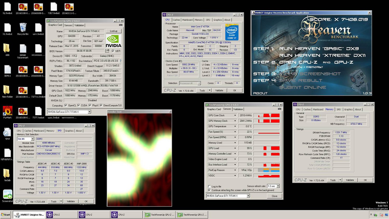Click the Windows Start button
The height and width of the screenshot is (219, 389).
pos(6,215)
